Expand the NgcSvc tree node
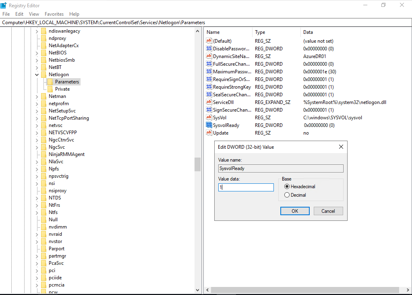This screenshot has height=295, width=412. [37, 147]
